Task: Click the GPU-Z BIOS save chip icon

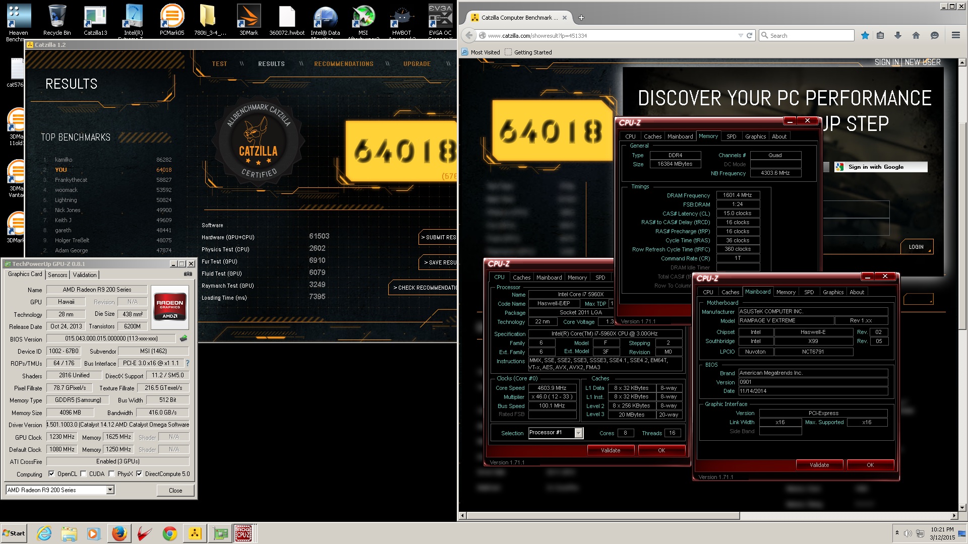Action: click(x=184, y=338)
